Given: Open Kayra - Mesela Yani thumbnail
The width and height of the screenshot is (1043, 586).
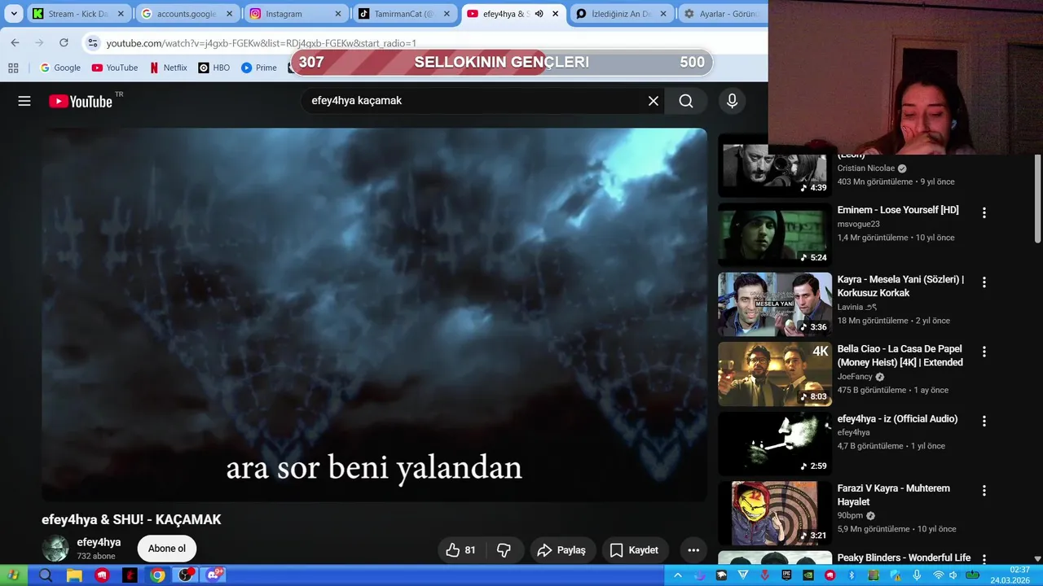Looking at the screenshot, I should [x=774, y=304].
